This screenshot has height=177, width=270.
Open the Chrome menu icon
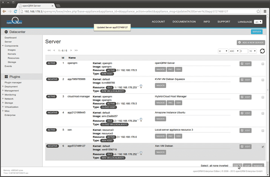[265, 11]
